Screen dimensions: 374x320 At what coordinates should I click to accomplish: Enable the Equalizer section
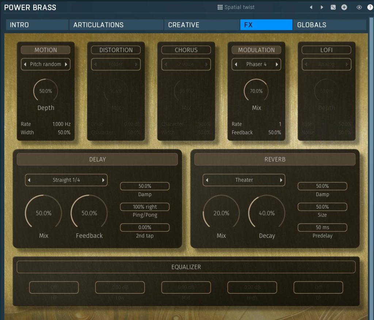coord(186,267)
